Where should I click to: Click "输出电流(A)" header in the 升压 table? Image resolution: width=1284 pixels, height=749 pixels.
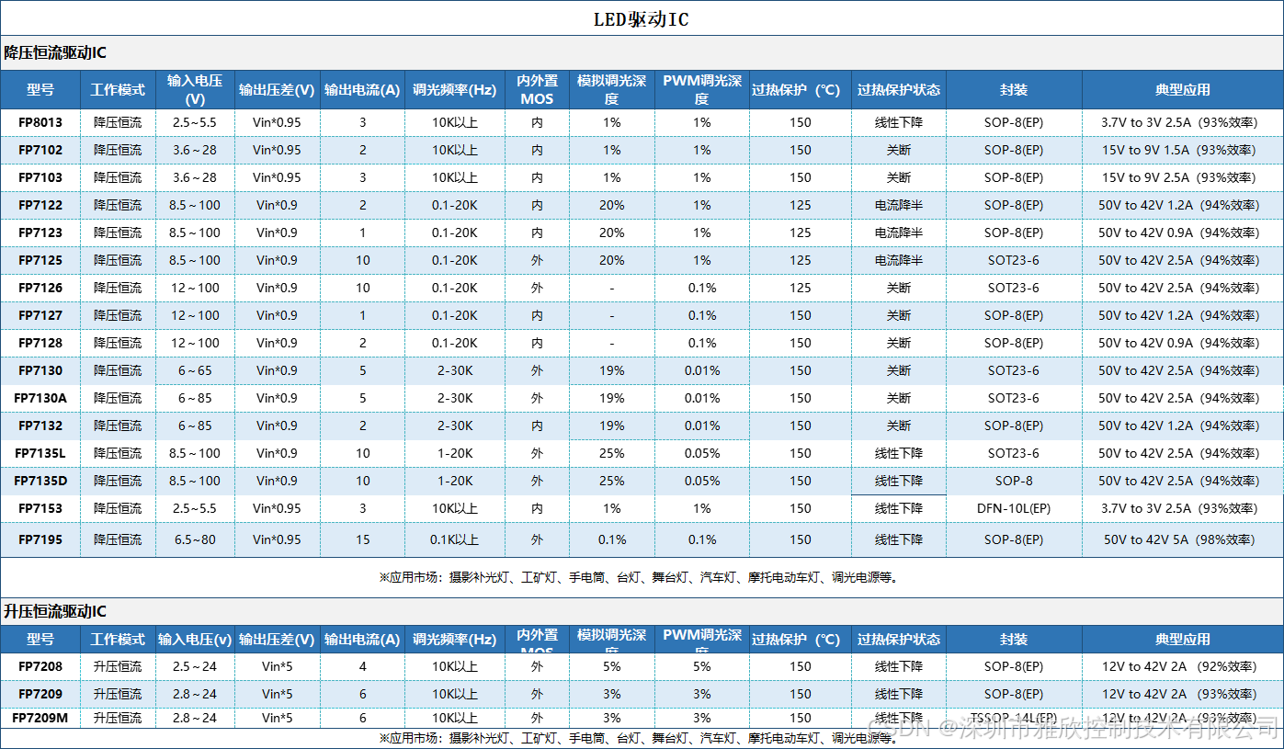tap(363, 640)
